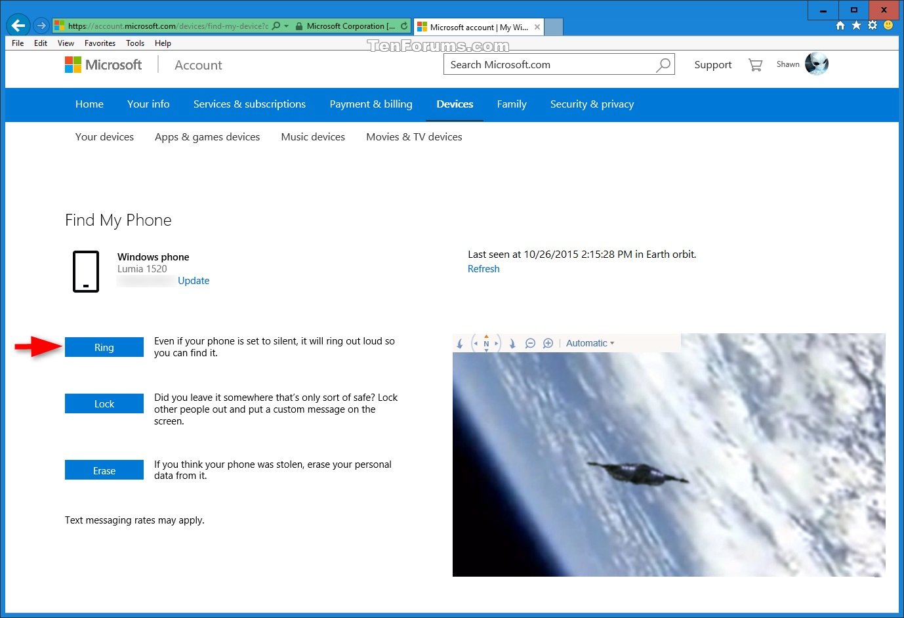This screenshot has width=904, height=618.
Task: Pan map north with compass up arrow
Action: point(486,337)
